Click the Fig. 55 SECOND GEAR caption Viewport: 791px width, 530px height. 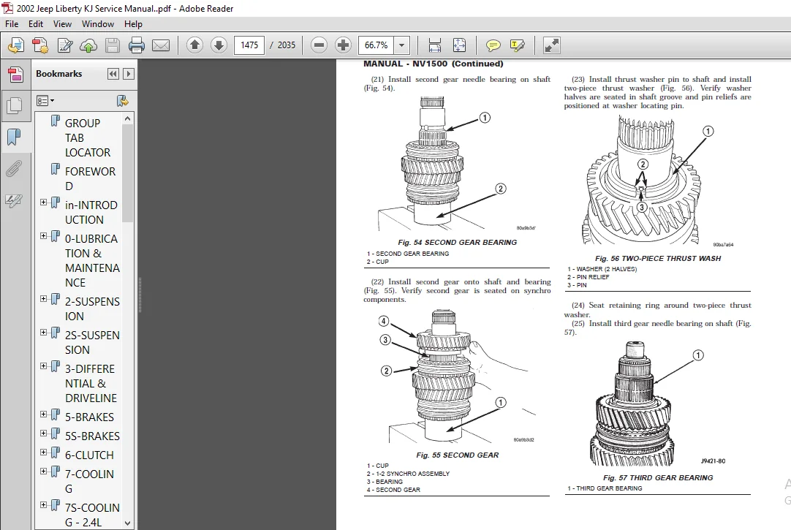coord(457,455)
